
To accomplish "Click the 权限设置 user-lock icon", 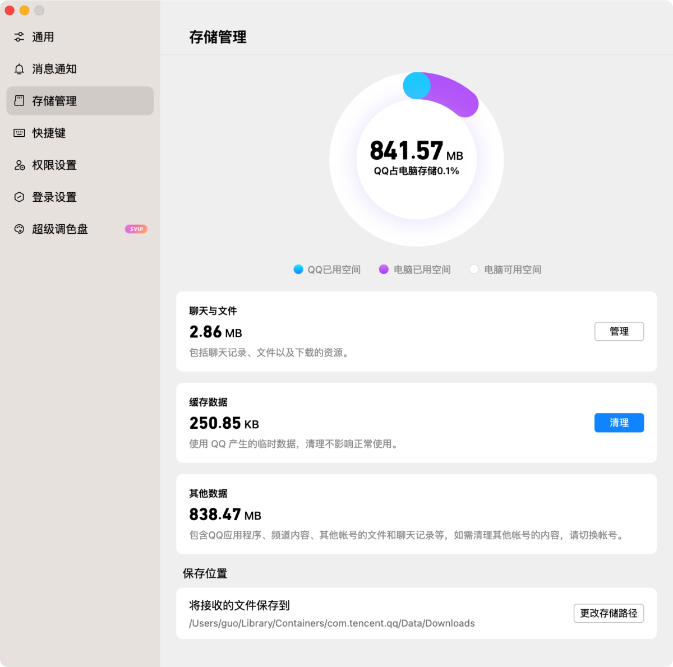I will pyautogui.click(x=19, y=165).
